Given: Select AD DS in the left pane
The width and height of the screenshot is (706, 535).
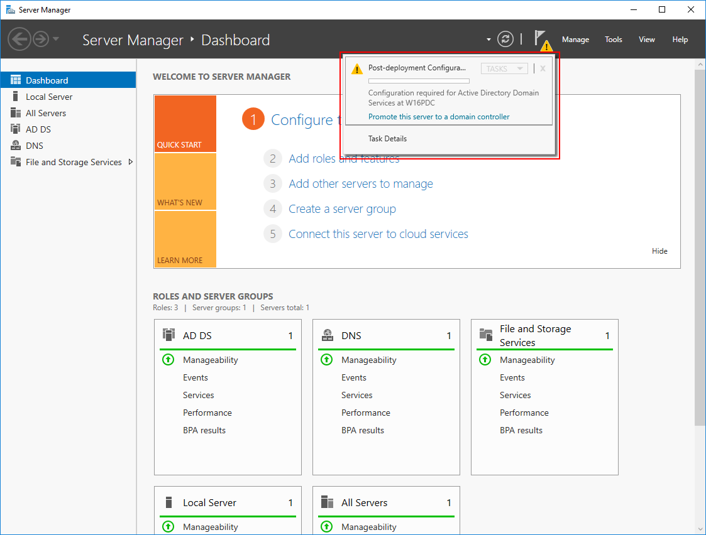Looking at the screenshot, I should click(x=68, y=129).
